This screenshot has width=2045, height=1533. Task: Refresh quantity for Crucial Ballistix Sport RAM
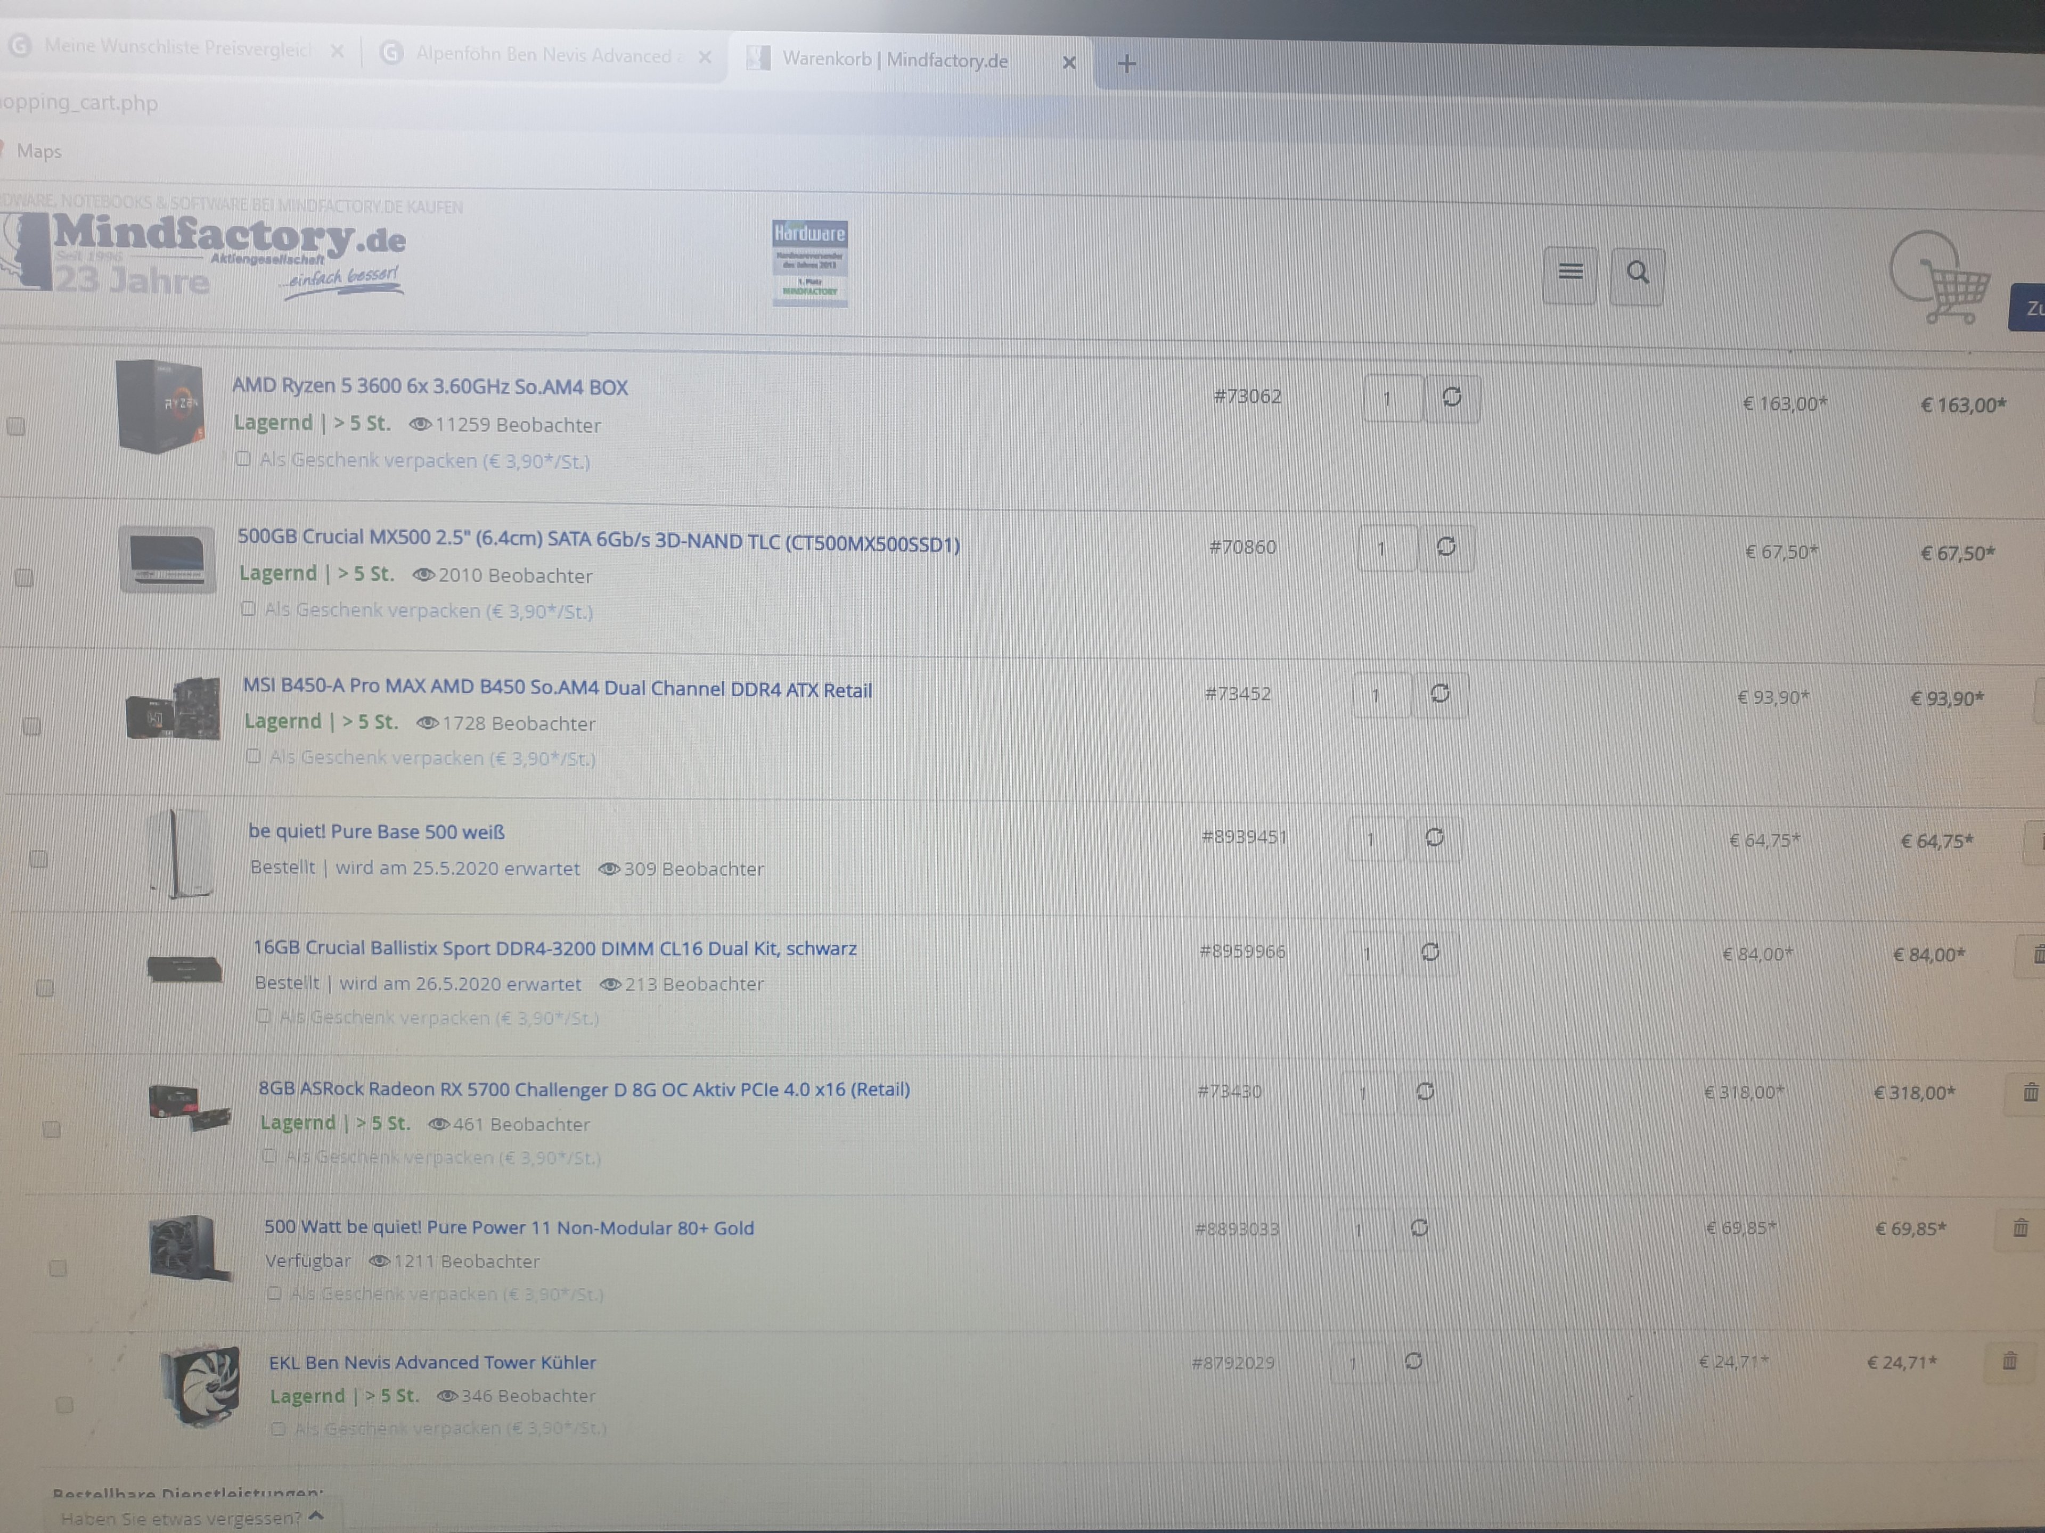coord(1430,953)
